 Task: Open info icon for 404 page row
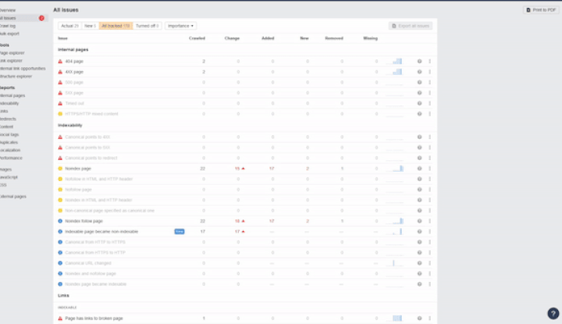(419, 61)
